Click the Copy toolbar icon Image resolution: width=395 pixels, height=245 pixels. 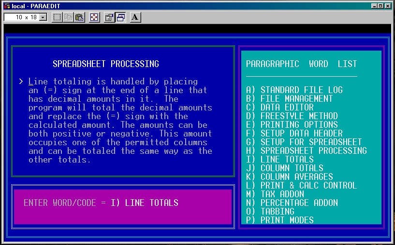[x=68, y=17]
